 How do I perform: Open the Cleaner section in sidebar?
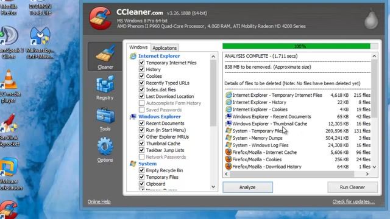click(x=105, y=57)
